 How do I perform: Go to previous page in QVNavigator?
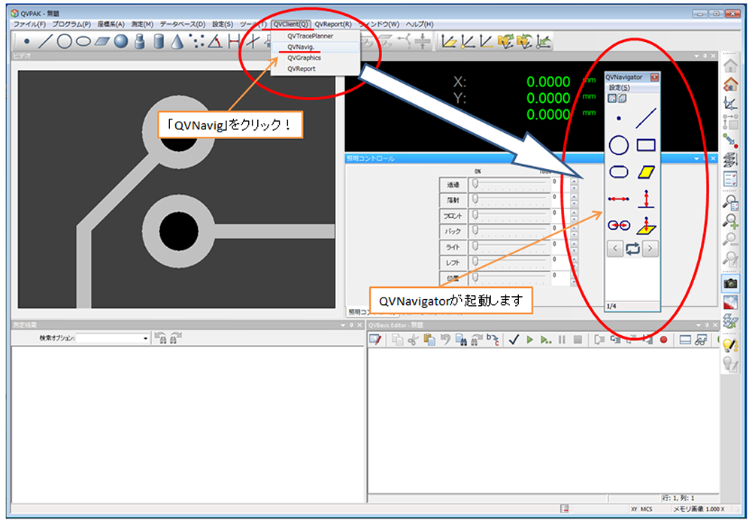[x=615, y=249]
